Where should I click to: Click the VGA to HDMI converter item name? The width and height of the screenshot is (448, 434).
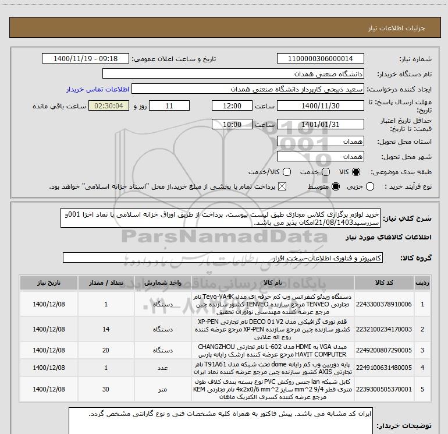pos(272,350)
